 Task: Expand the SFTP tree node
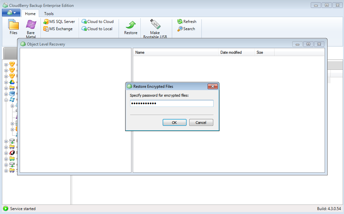6,159
